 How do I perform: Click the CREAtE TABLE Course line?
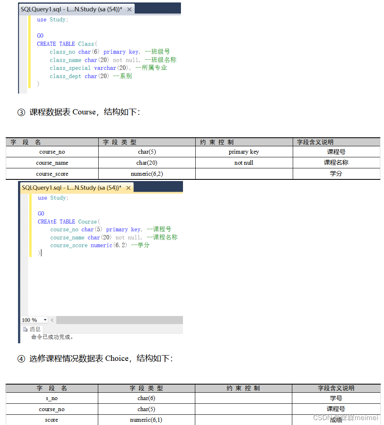69,222
